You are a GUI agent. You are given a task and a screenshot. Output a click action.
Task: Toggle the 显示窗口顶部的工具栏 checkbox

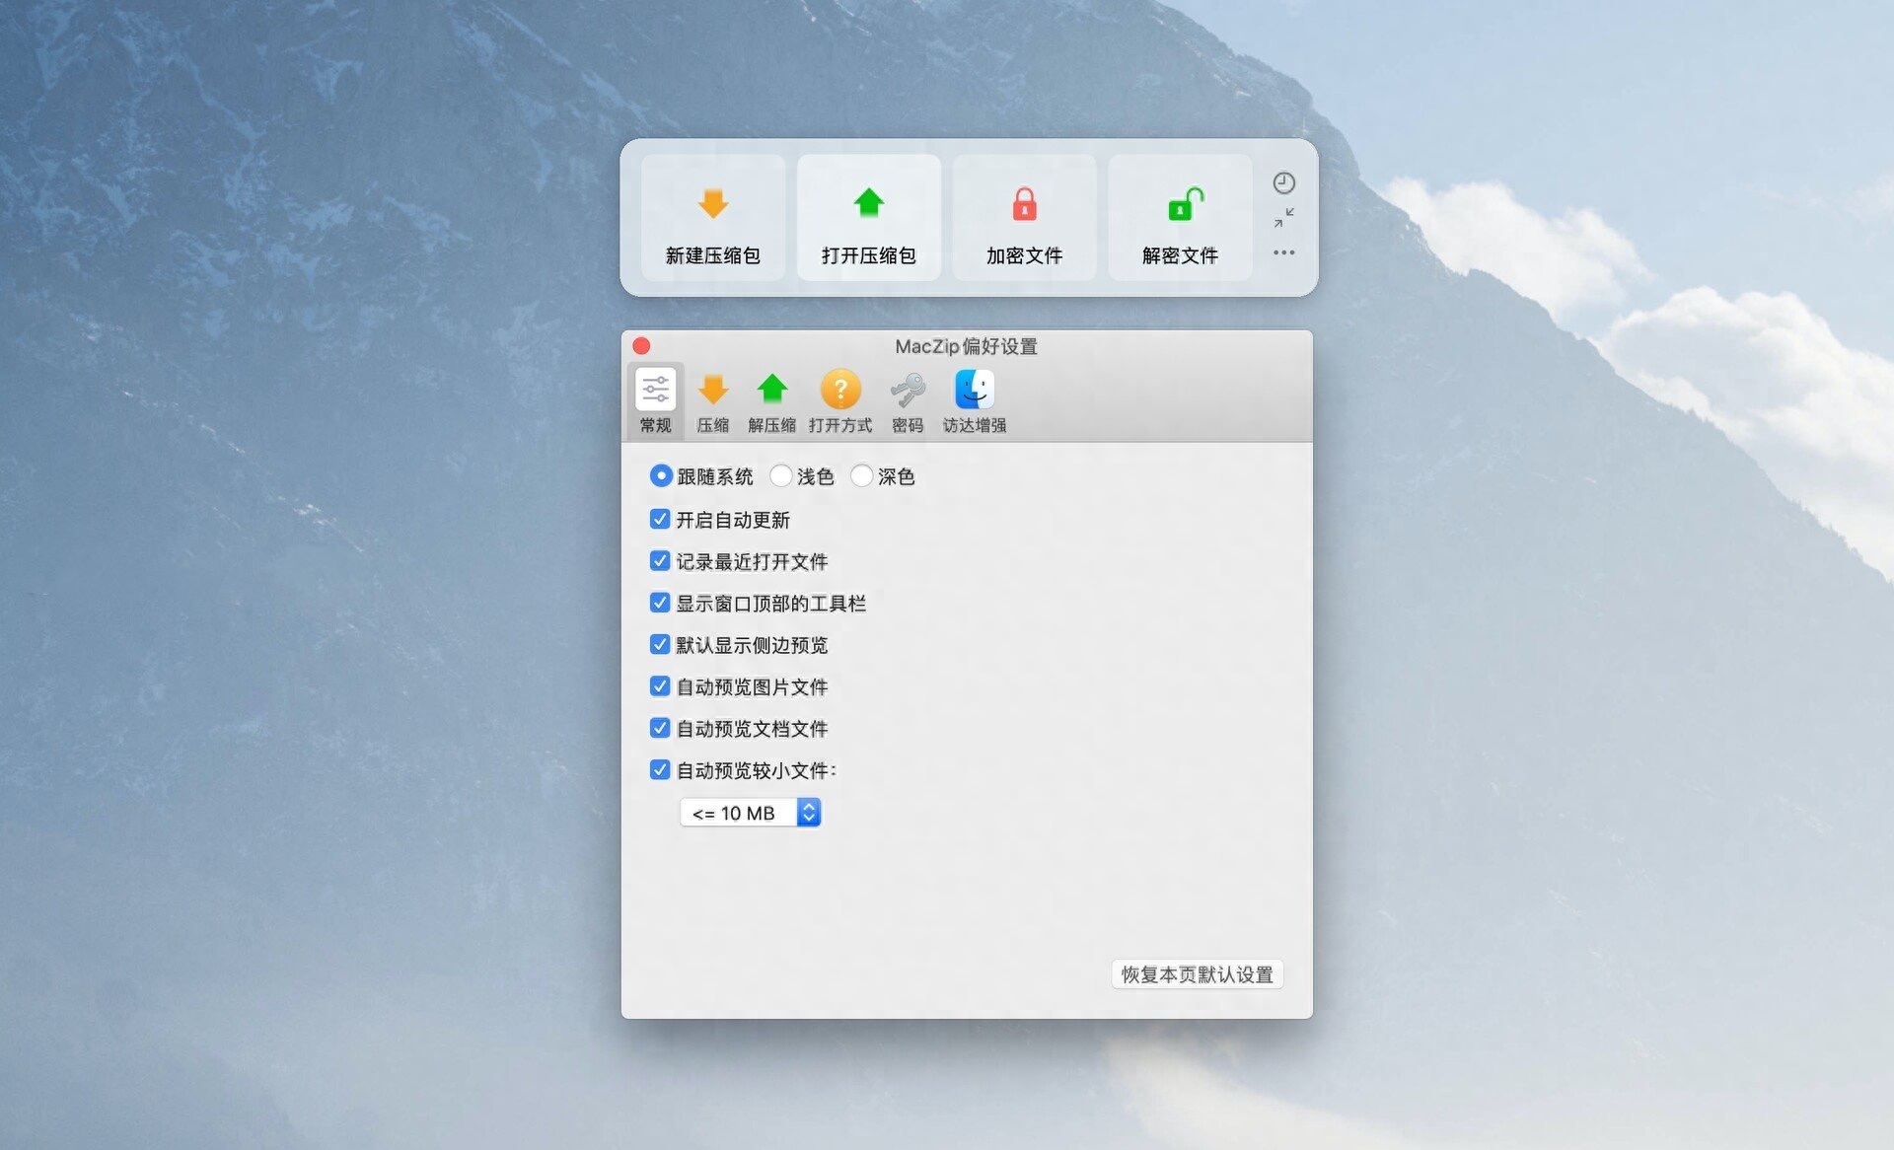pos(660,603)
